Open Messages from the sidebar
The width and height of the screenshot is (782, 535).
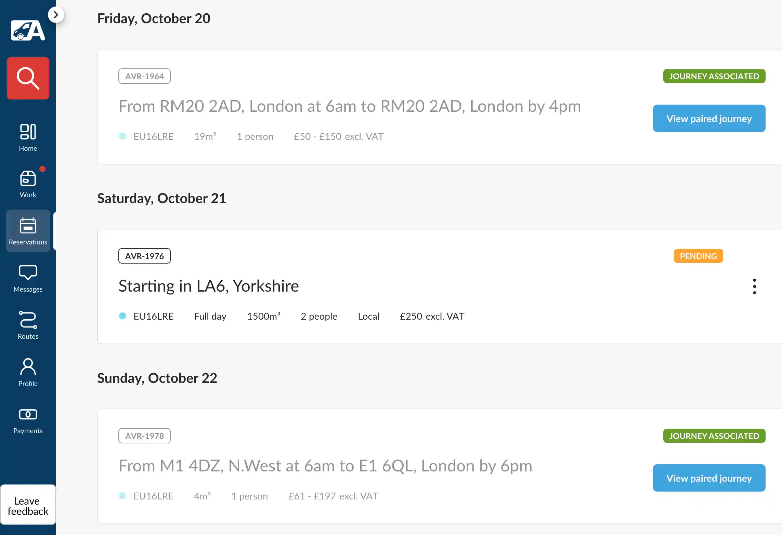tap(28, 278)
